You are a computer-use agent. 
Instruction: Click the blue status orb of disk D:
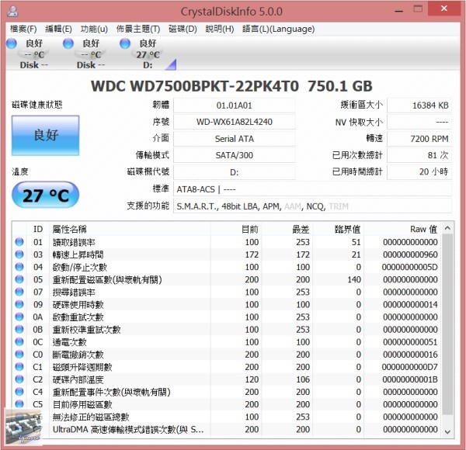125,43
